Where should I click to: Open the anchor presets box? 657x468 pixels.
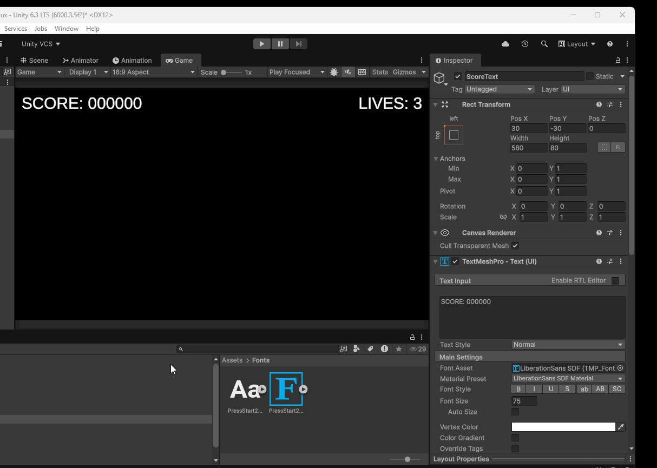point(454,135)
